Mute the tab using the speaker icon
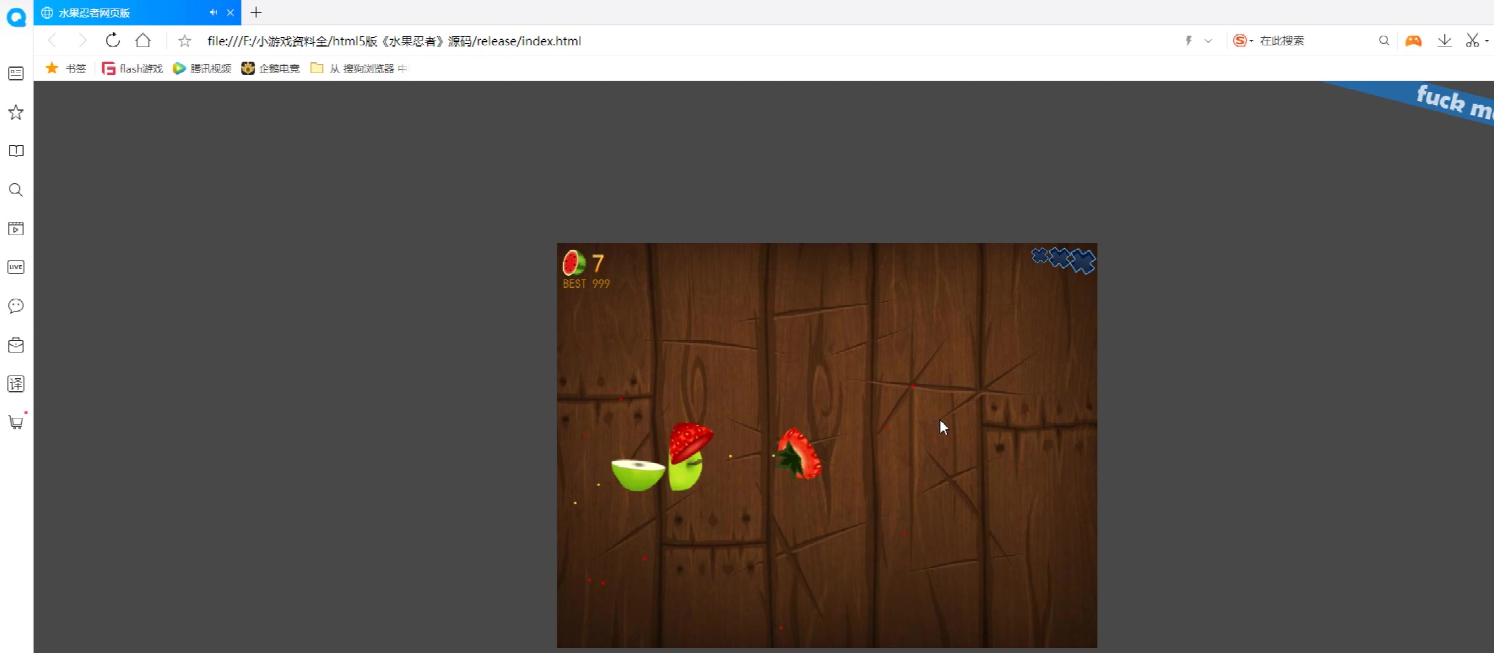 [213, 13]
